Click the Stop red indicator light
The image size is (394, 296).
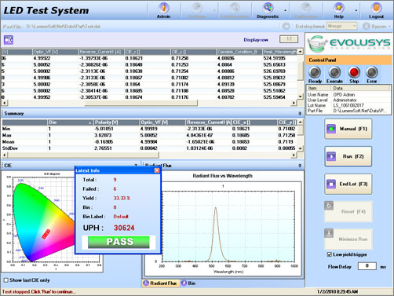pyautogui.click(x=354, y=72)
